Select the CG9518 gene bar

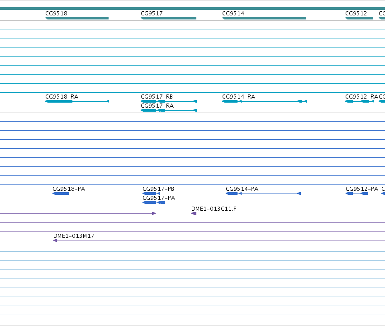pyautogui.click(x=77, y=18)
